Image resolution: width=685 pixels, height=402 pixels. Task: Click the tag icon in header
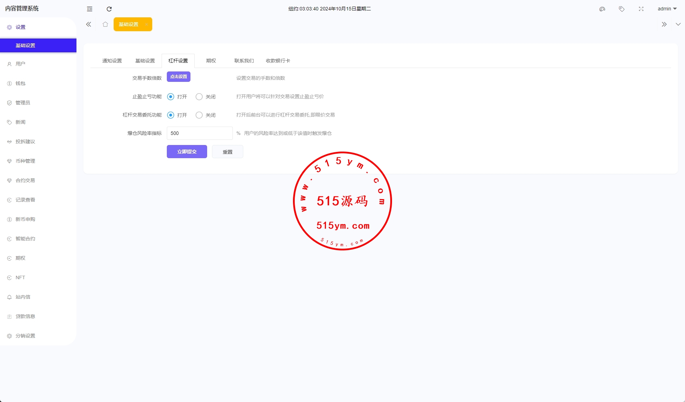tap(622, 9)
